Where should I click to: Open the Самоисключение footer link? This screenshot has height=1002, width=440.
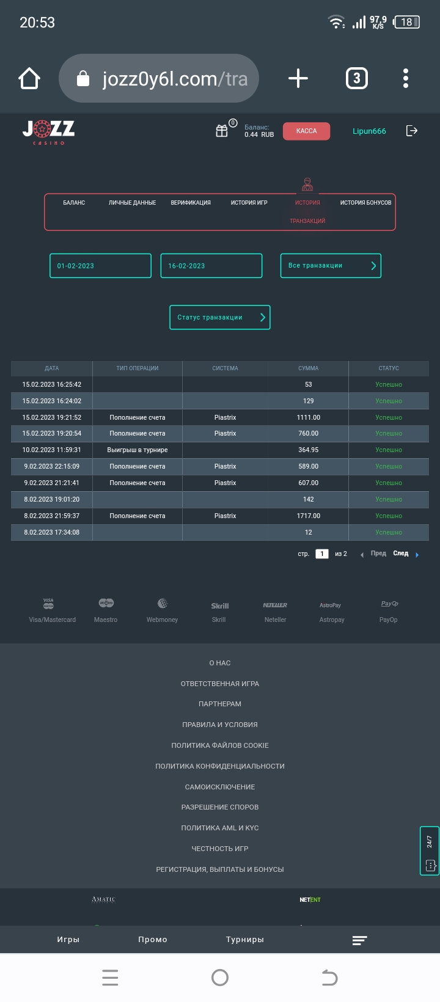click(220, 787)
